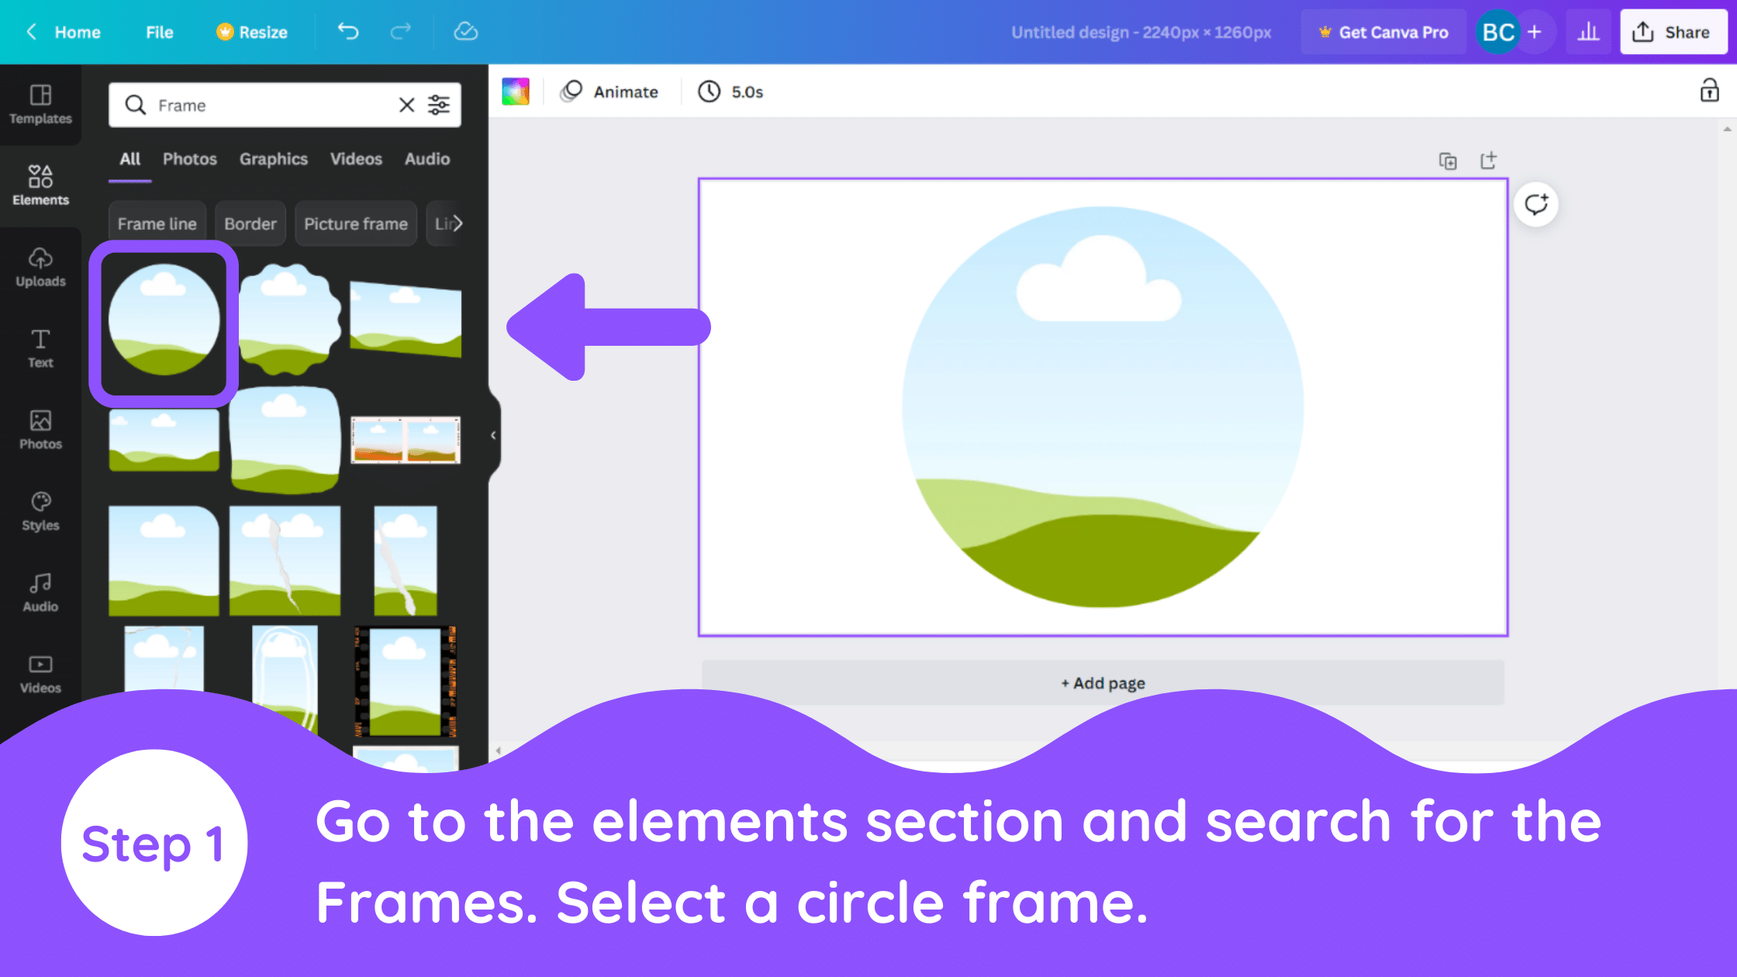Viewport: 1737px width, 977px height.
Task: Switch to the Videos results tab
Action: click(x=356, y=159)
